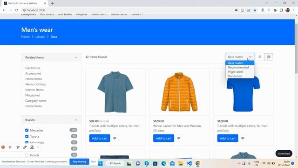Open taskbar clock and date
This screenshot has width=298, height=168.
point(284,163)
